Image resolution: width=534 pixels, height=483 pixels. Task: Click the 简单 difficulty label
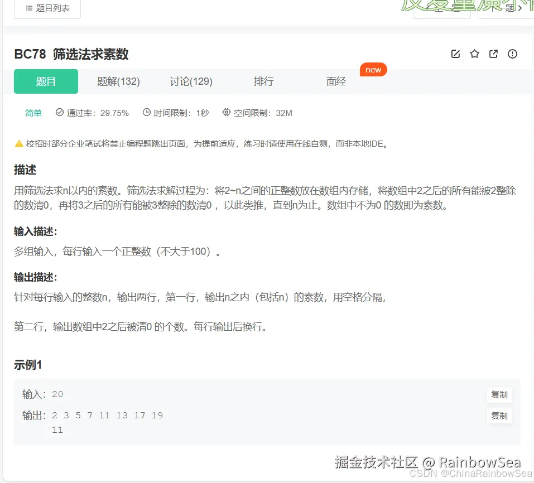point(33,112)
